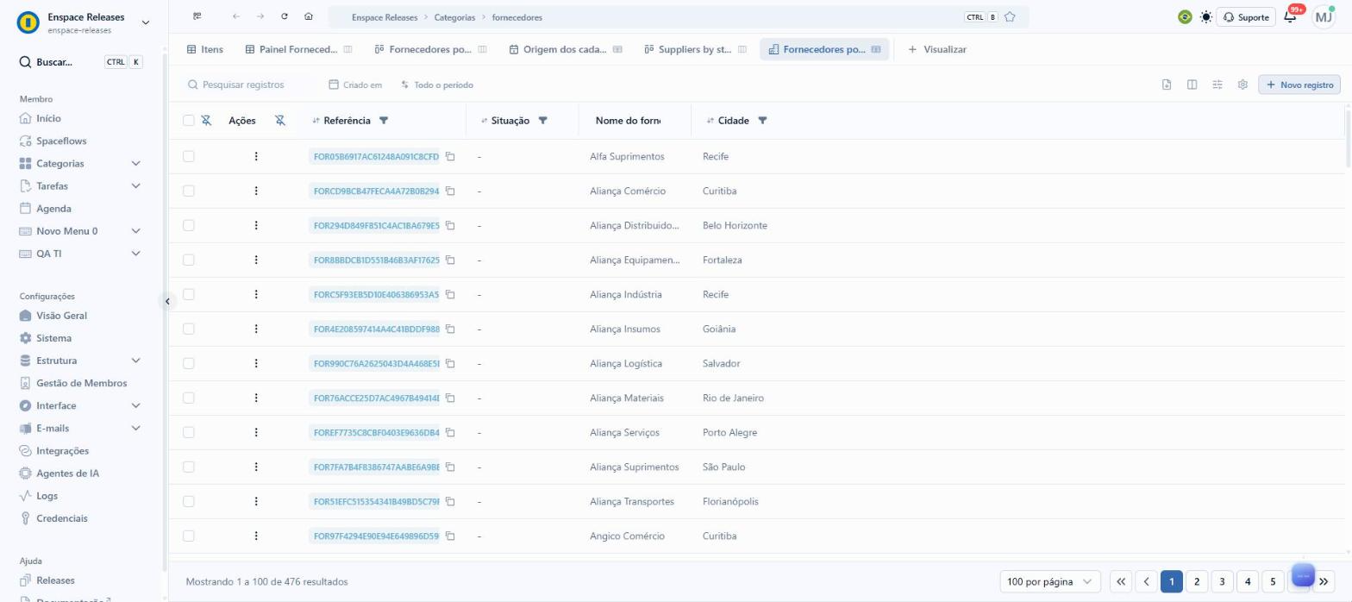Click the Cidade column filter icon
This screenshot has width=1352, height=602.
click(x=762, y=121)
